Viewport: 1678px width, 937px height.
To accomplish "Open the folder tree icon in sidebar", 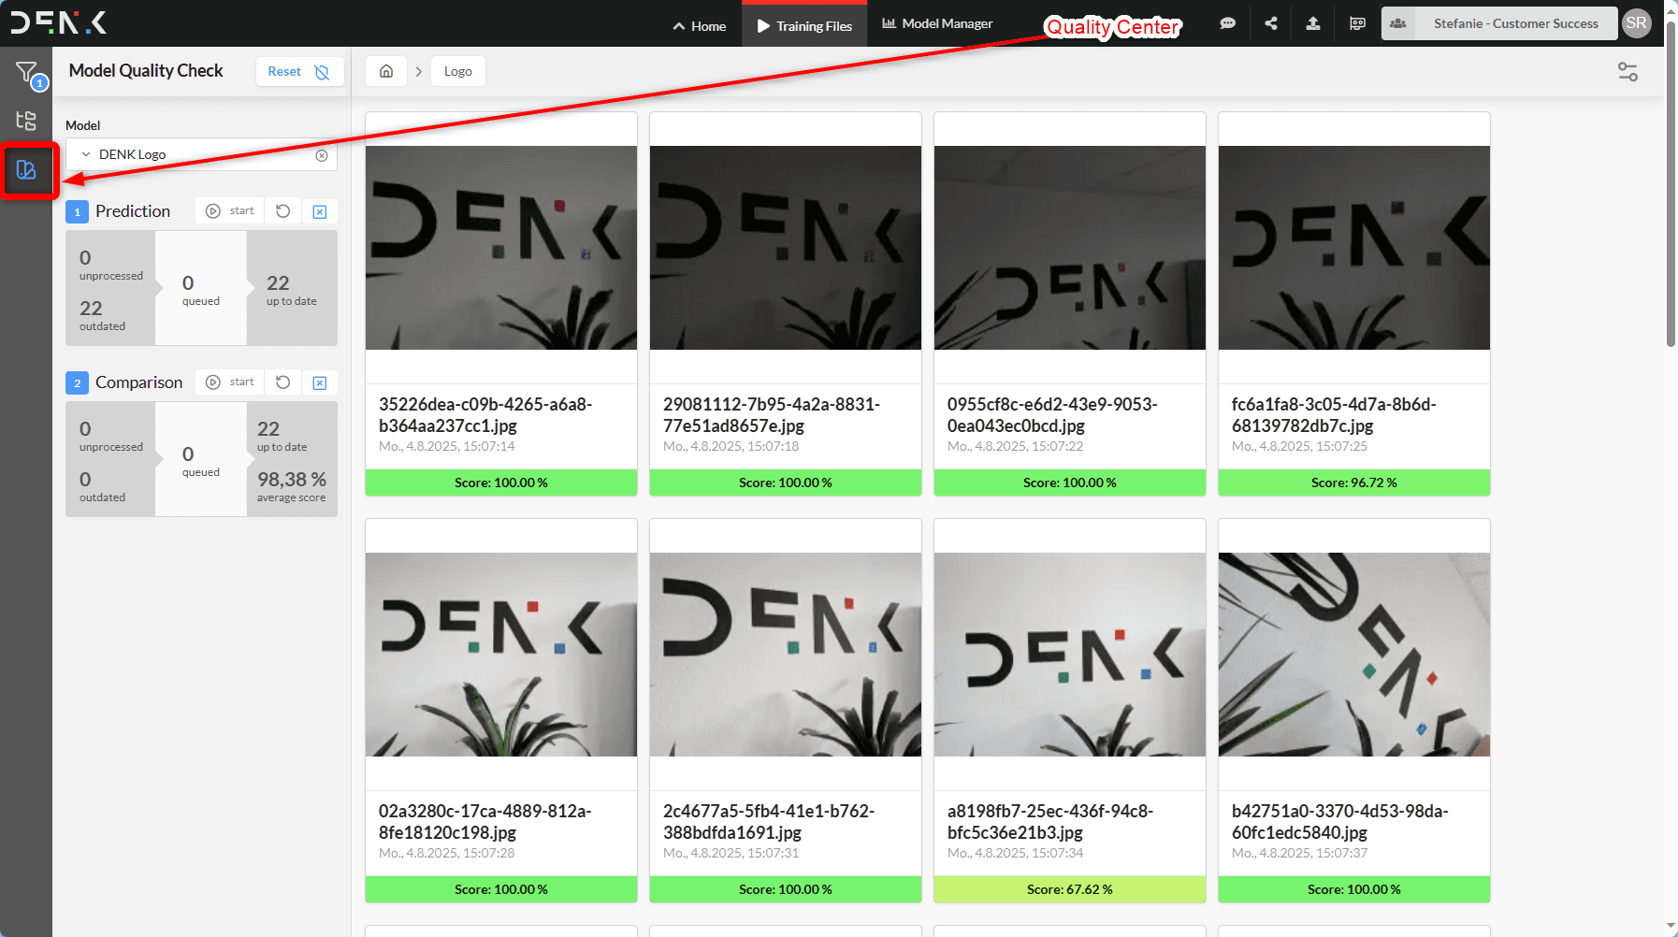I will pos(25,121).
